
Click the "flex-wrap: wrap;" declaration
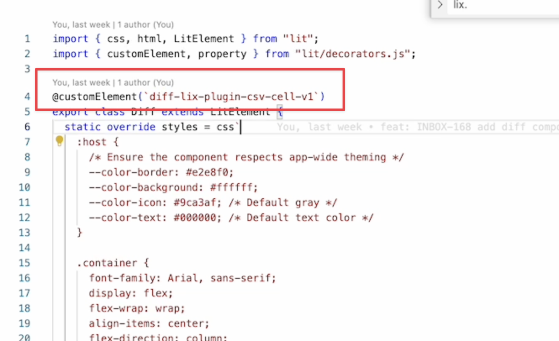pos(137,308)
